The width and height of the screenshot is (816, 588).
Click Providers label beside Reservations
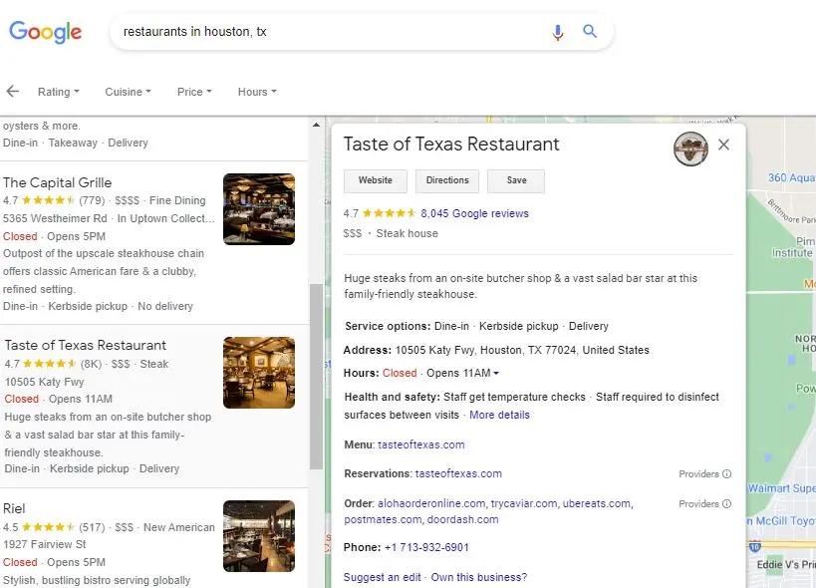(698, 474)
